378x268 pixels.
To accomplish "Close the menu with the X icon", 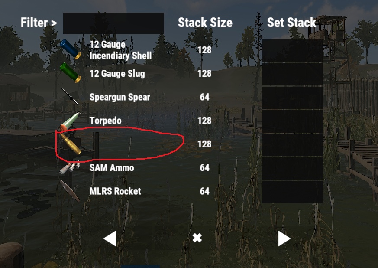I will [197, 238].
